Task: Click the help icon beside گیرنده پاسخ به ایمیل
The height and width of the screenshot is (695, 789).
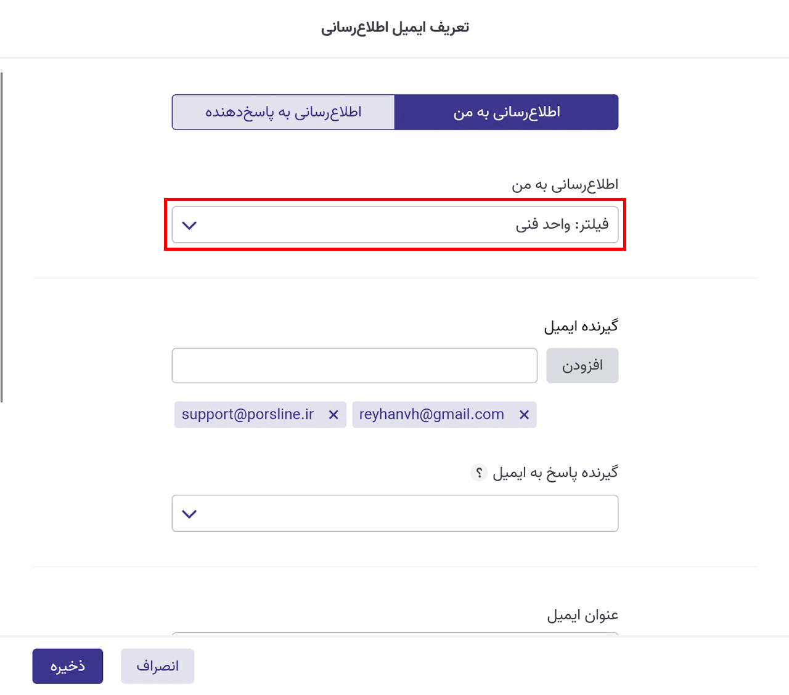Action: [479, 473]
